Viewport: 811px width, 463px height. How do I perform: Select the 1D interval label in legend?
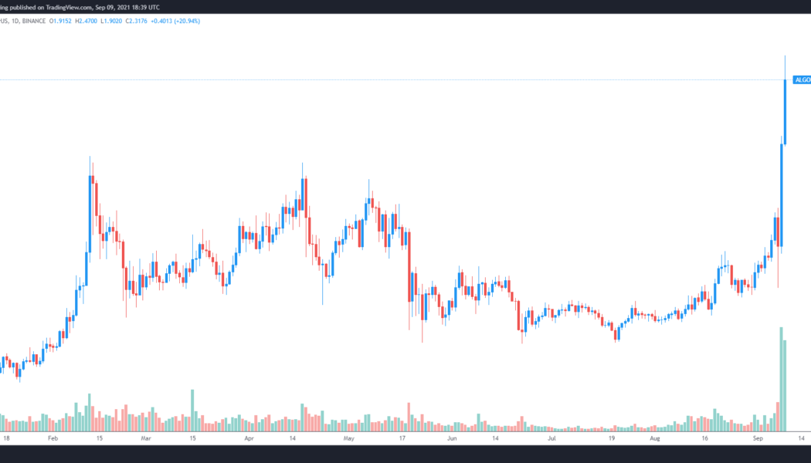(x=15, y=21)
